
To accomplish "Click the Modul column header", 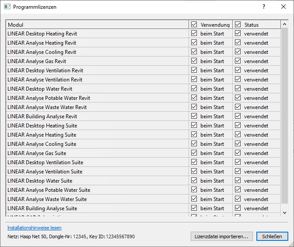I will 98,25.
